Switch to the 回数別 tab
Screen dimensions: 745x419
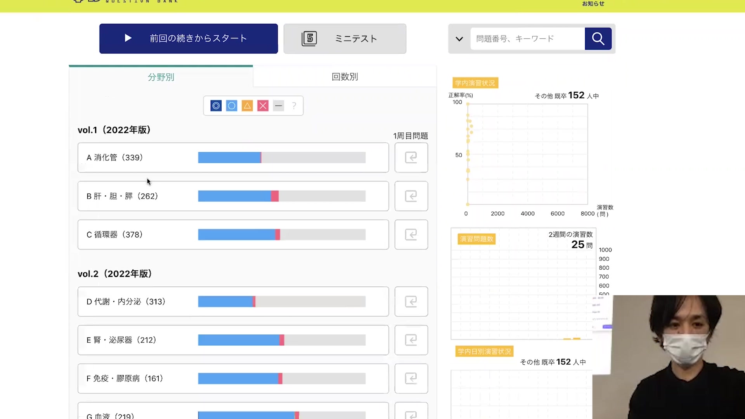click(345, 77)
